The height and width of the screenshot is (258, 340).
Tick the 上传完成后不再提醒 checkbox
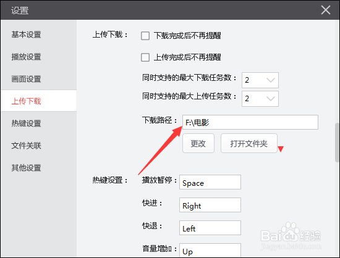tap(145, 57)
